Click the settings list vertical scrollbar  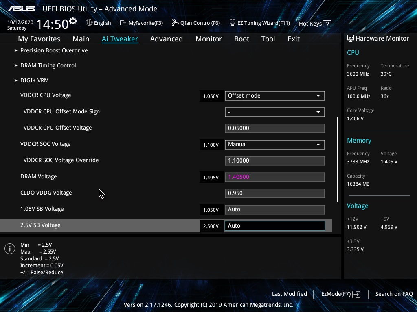[x=338, y=159]
